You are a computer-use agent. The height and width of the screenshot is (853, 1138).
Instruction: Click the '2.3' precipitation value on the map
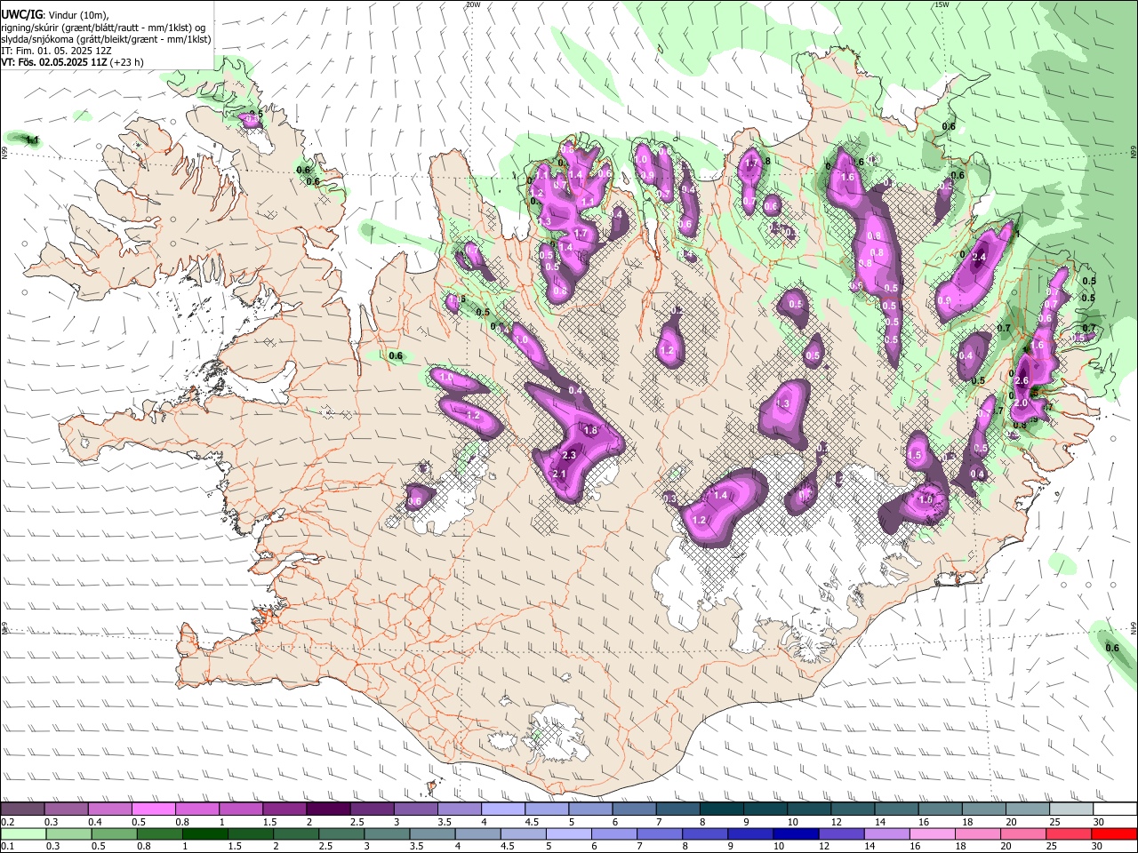(x=570, y=456)
